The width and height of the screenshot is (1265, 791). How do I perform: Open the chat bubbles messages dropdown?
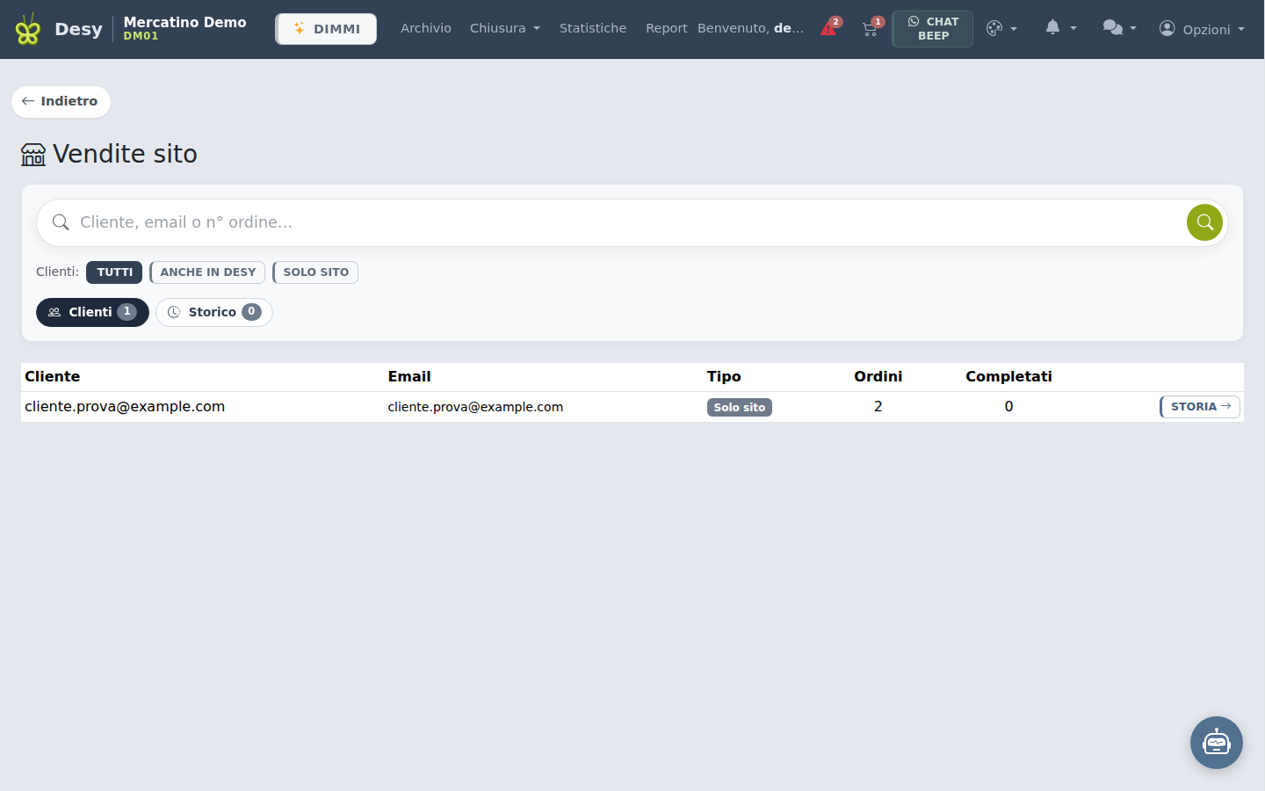[1119, 28]
